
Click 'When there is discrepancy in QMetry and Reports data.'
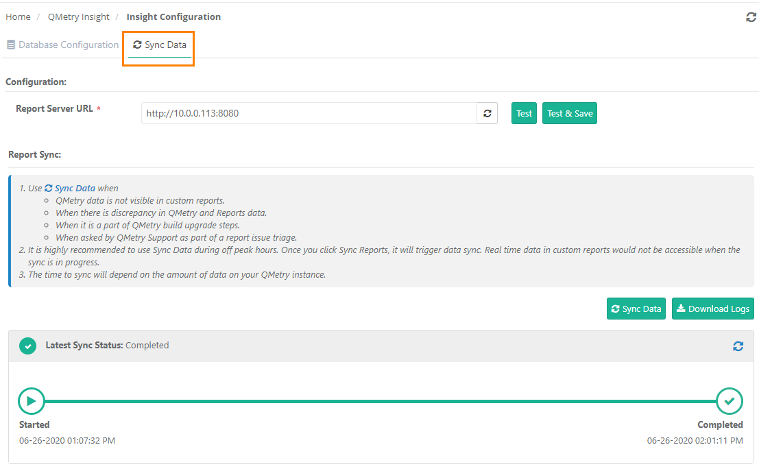(161, 213)
